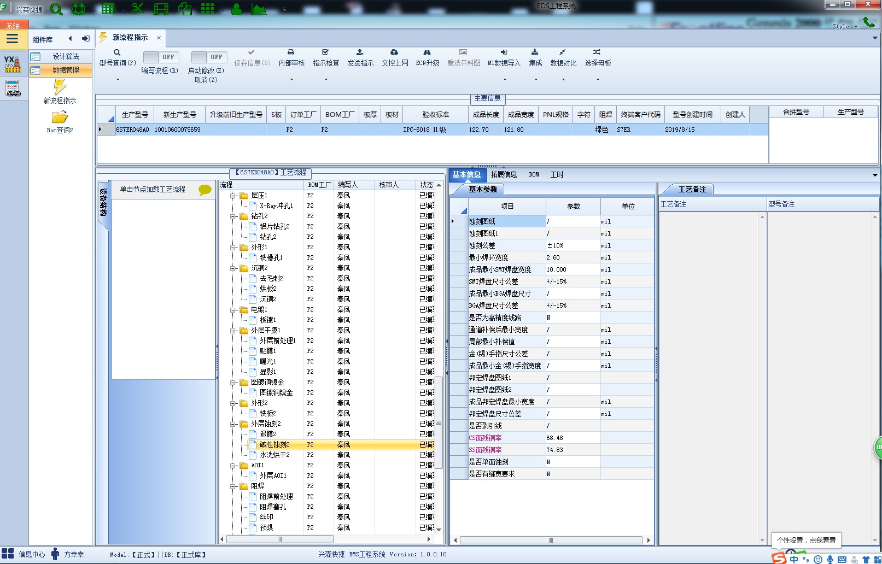The width and height of the screenshot is (882, 564).
Task: Click 指示检查 checkbox tool
Action: [326, 58]
